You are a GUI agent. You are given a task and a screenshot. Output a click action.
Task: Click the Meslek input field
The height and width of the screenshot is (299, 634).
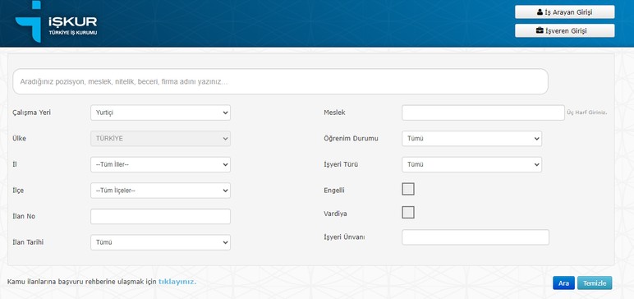(x=483, y=113)
